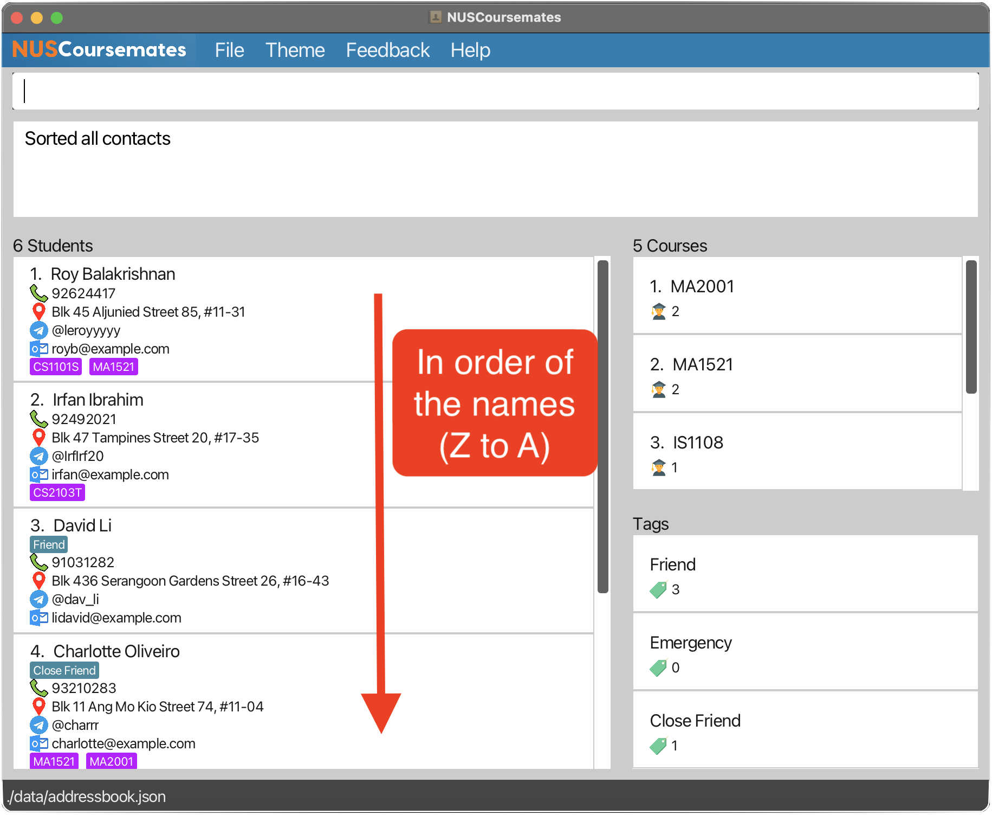Click the students list scrollbar

[602, 427]
